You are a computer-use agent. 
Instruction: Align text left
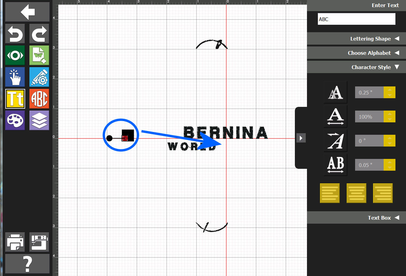tap(330, 193)
